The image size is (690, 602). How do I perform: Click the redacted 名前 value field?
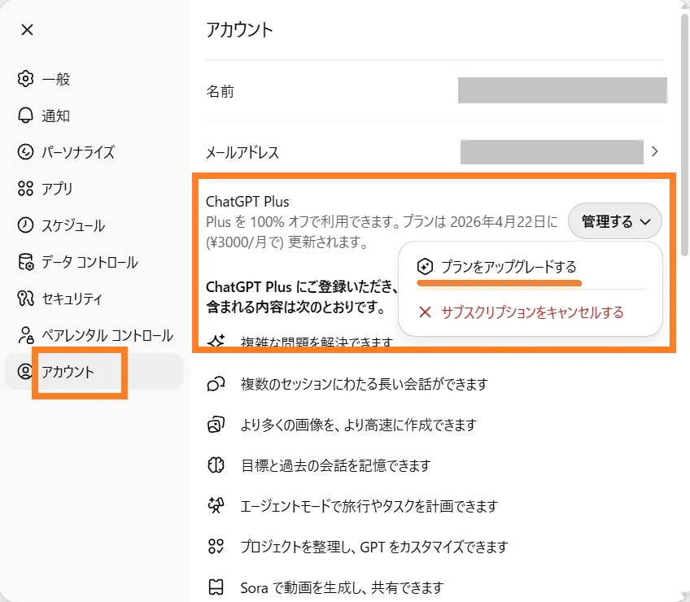click(x=562, y=90)
